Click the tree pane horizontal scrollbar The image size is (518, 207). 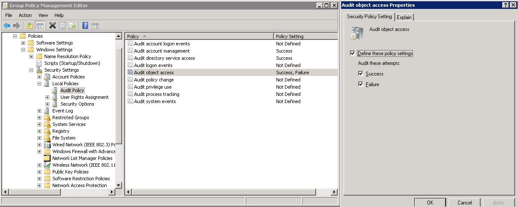click(x=58, y=192)
